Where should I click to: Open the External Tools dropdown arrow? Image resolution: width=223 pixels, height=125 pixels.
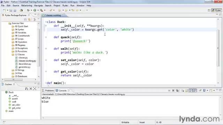click(45, 10)
